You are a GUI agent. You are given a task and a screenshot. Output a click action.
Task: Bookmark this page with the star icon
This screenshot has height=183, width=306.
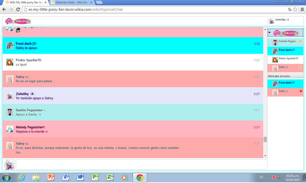click(x=295, y=10)
